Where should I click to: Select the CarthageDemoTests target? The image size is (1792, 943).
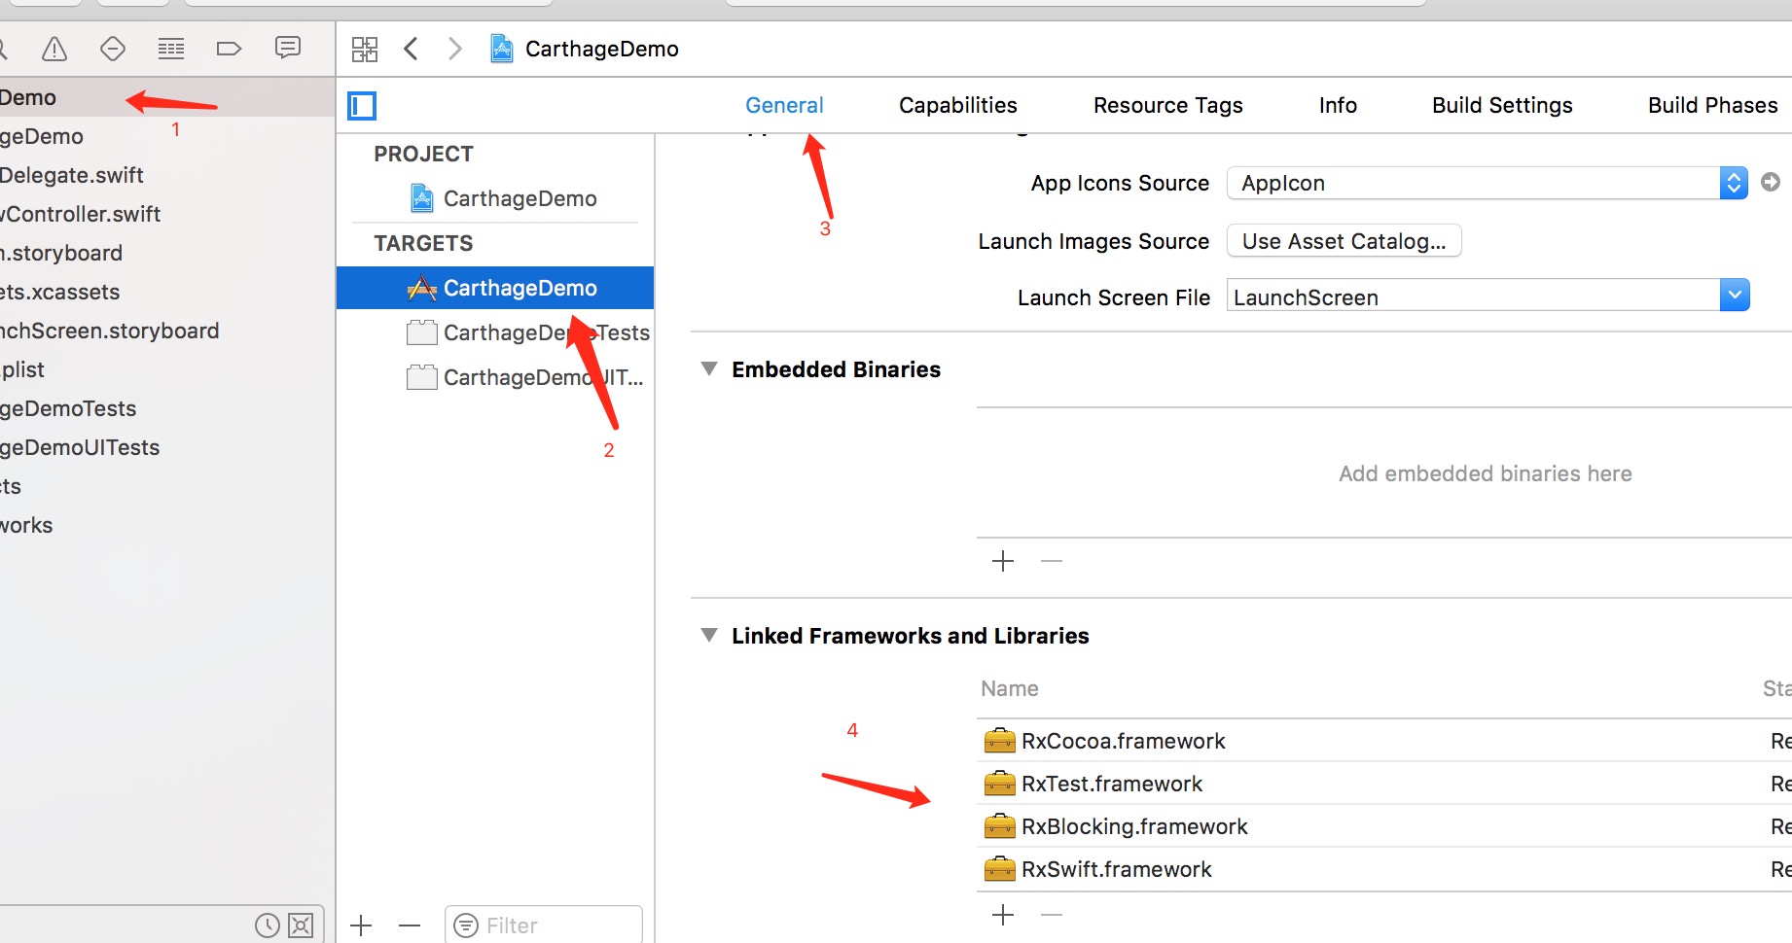pos(495,332)
